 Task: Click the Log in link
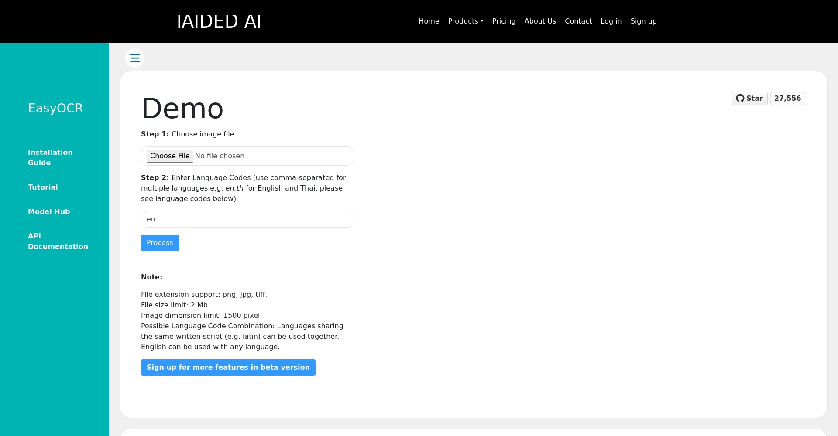(611, 21)
